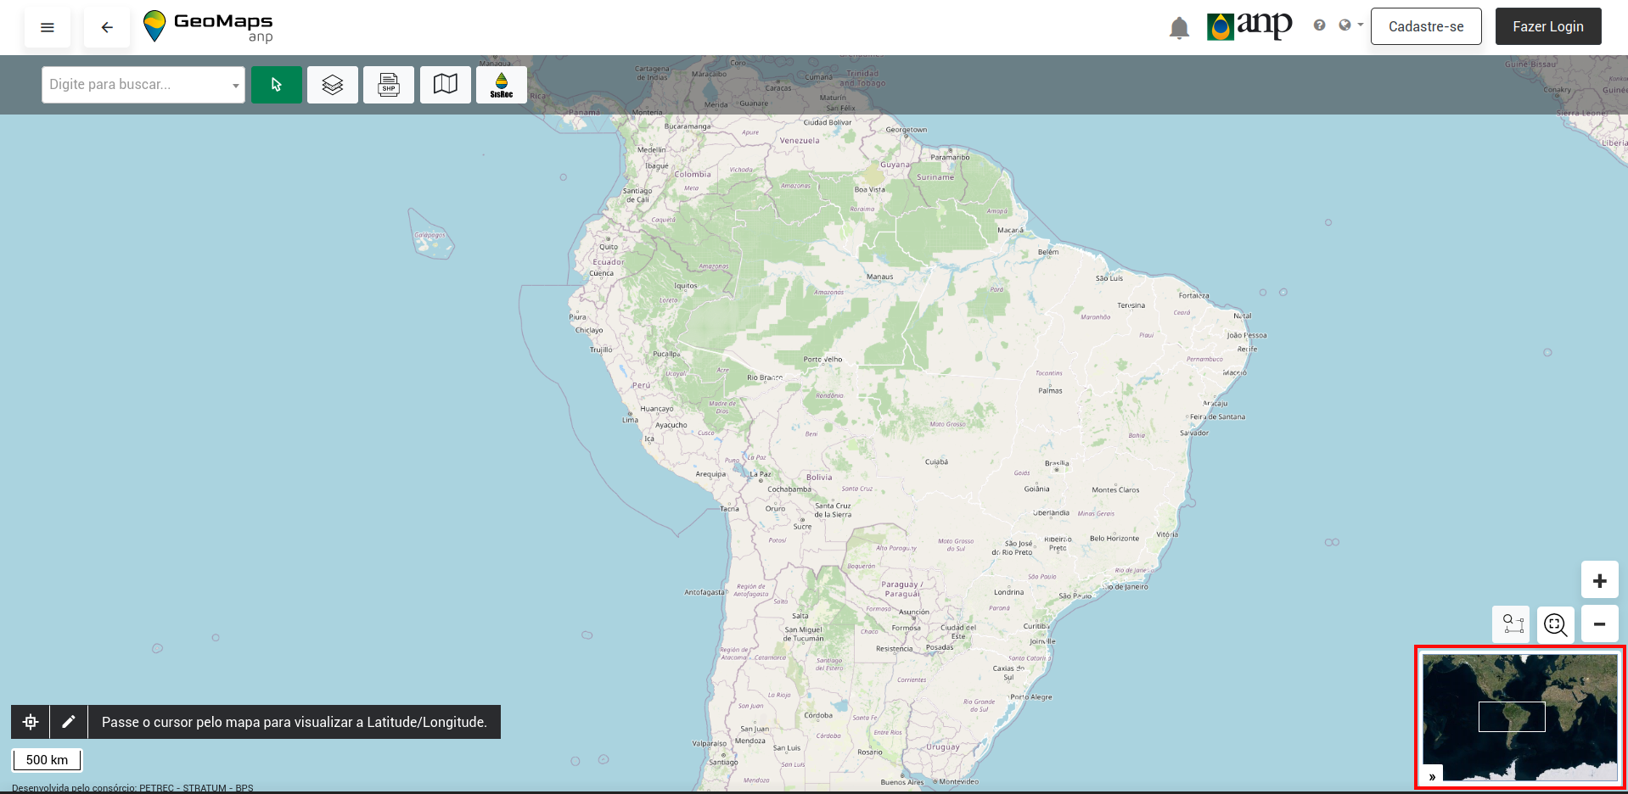This screenshot has width=1628, height=794.
Task: Open the basemap selector icon
Action: [446, 85]
